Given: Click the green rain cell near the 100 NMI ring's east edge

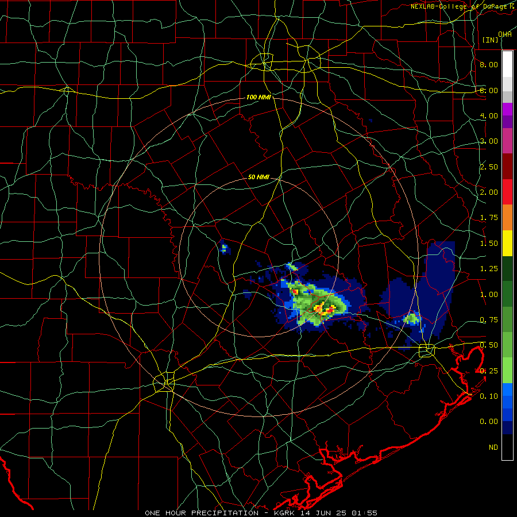Looking at the screenshot, I should point(411,318).
